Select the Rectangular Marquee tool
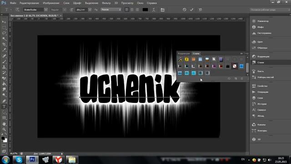The image size is (291, 164). 4,28
